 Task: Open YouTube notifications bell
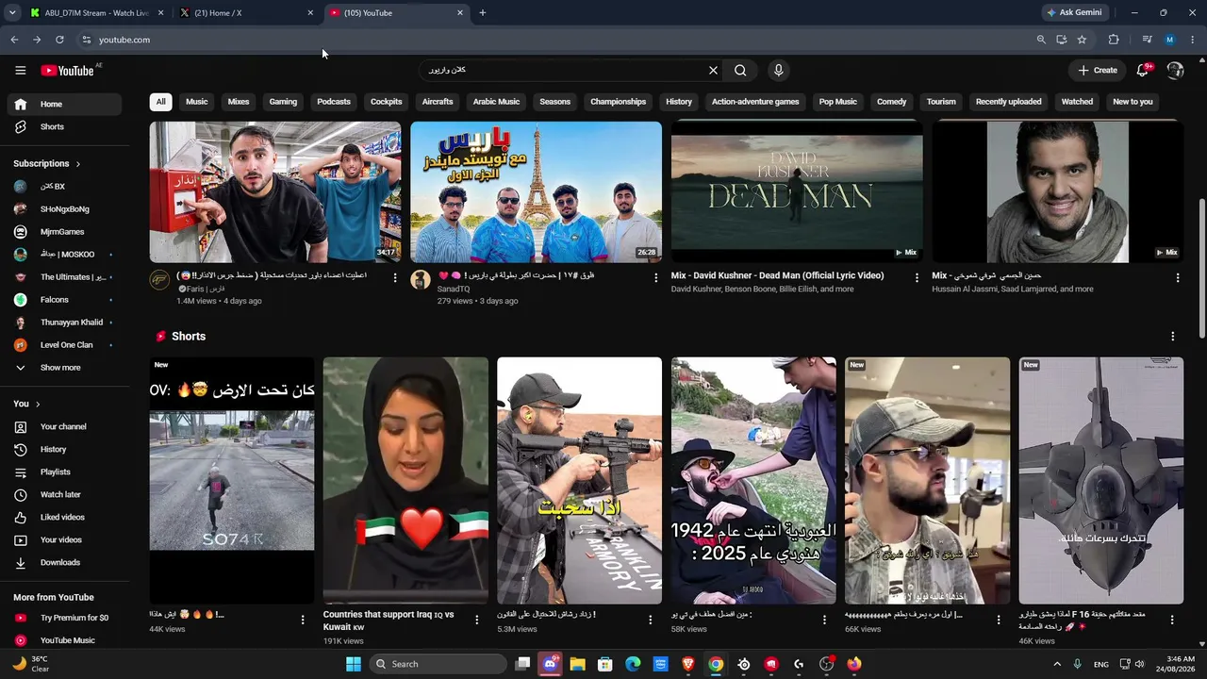[x=1143, y=70]
